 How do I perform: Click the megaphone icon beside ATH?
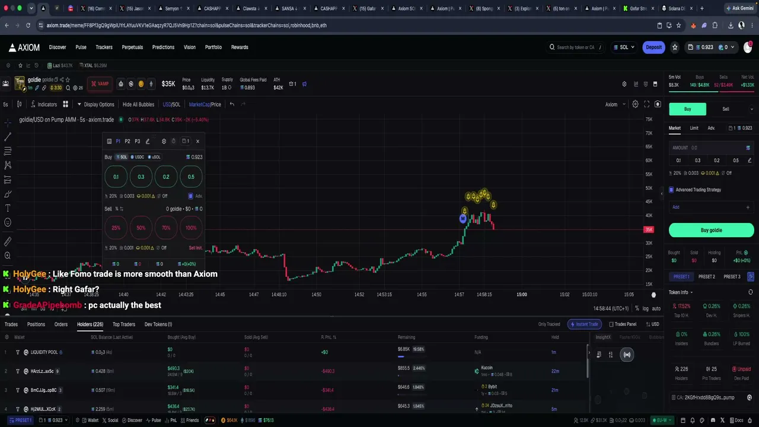[x=304, y=84]
